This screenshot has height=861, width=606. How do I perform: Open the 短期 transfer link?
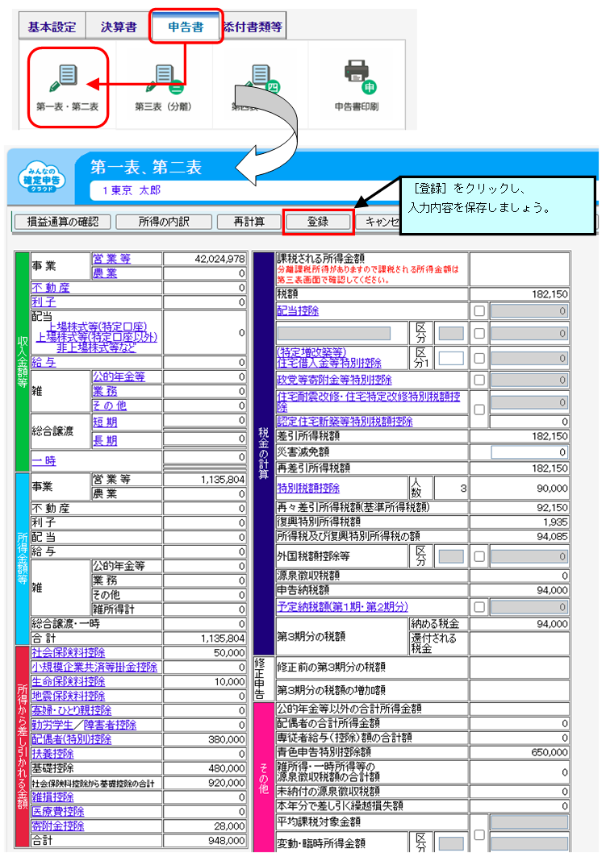point(105,422)
